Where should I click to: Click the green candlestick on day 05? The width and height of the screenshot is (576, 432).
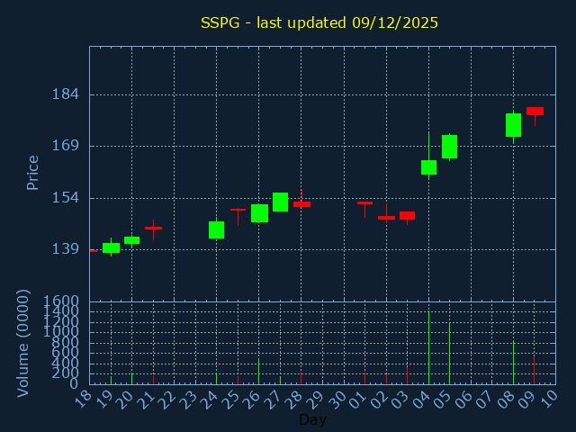(449, 147)
